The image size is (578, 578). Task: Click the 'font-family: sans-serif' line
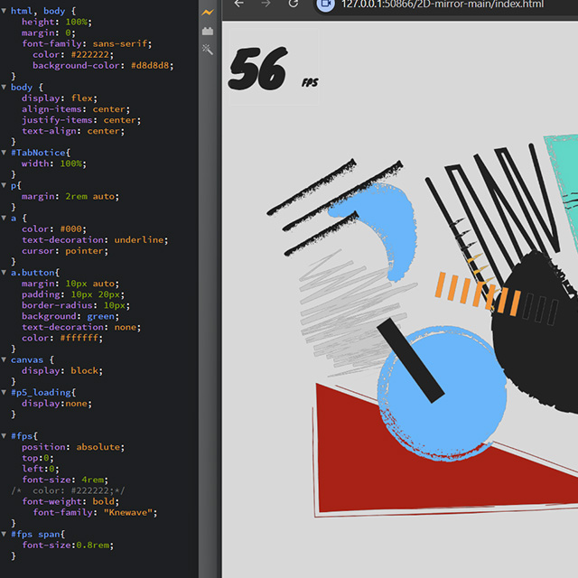click(x=87, y=44)
